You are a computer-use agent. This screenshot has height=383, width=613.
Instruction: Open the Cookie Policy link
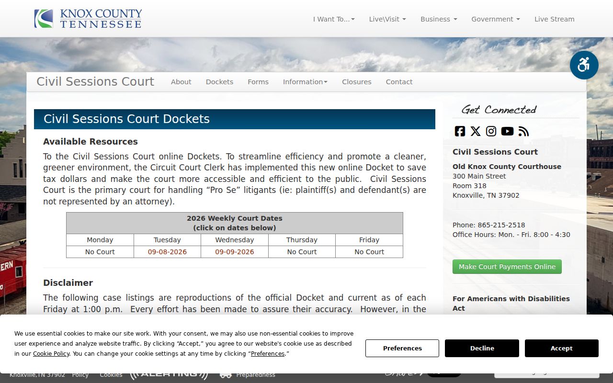(x=51, y=354)
